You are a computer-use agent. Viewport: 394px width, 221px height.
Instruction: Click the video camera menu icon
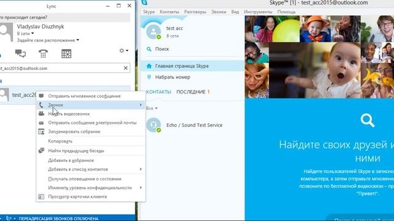coord(41,114)
